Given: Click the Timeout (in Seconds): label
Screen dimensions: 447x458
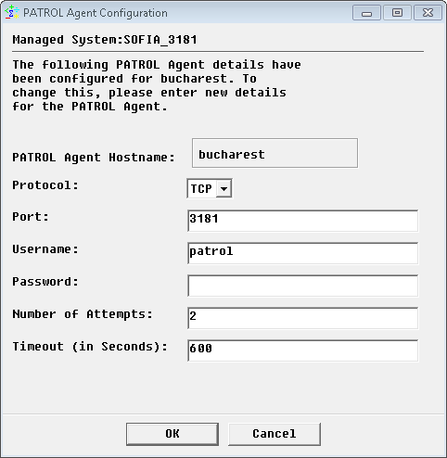Looking at the screenshot, I should (90, 347).
